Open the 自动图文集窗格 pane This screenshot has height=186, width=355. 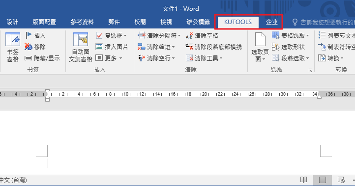click(81, 47)
